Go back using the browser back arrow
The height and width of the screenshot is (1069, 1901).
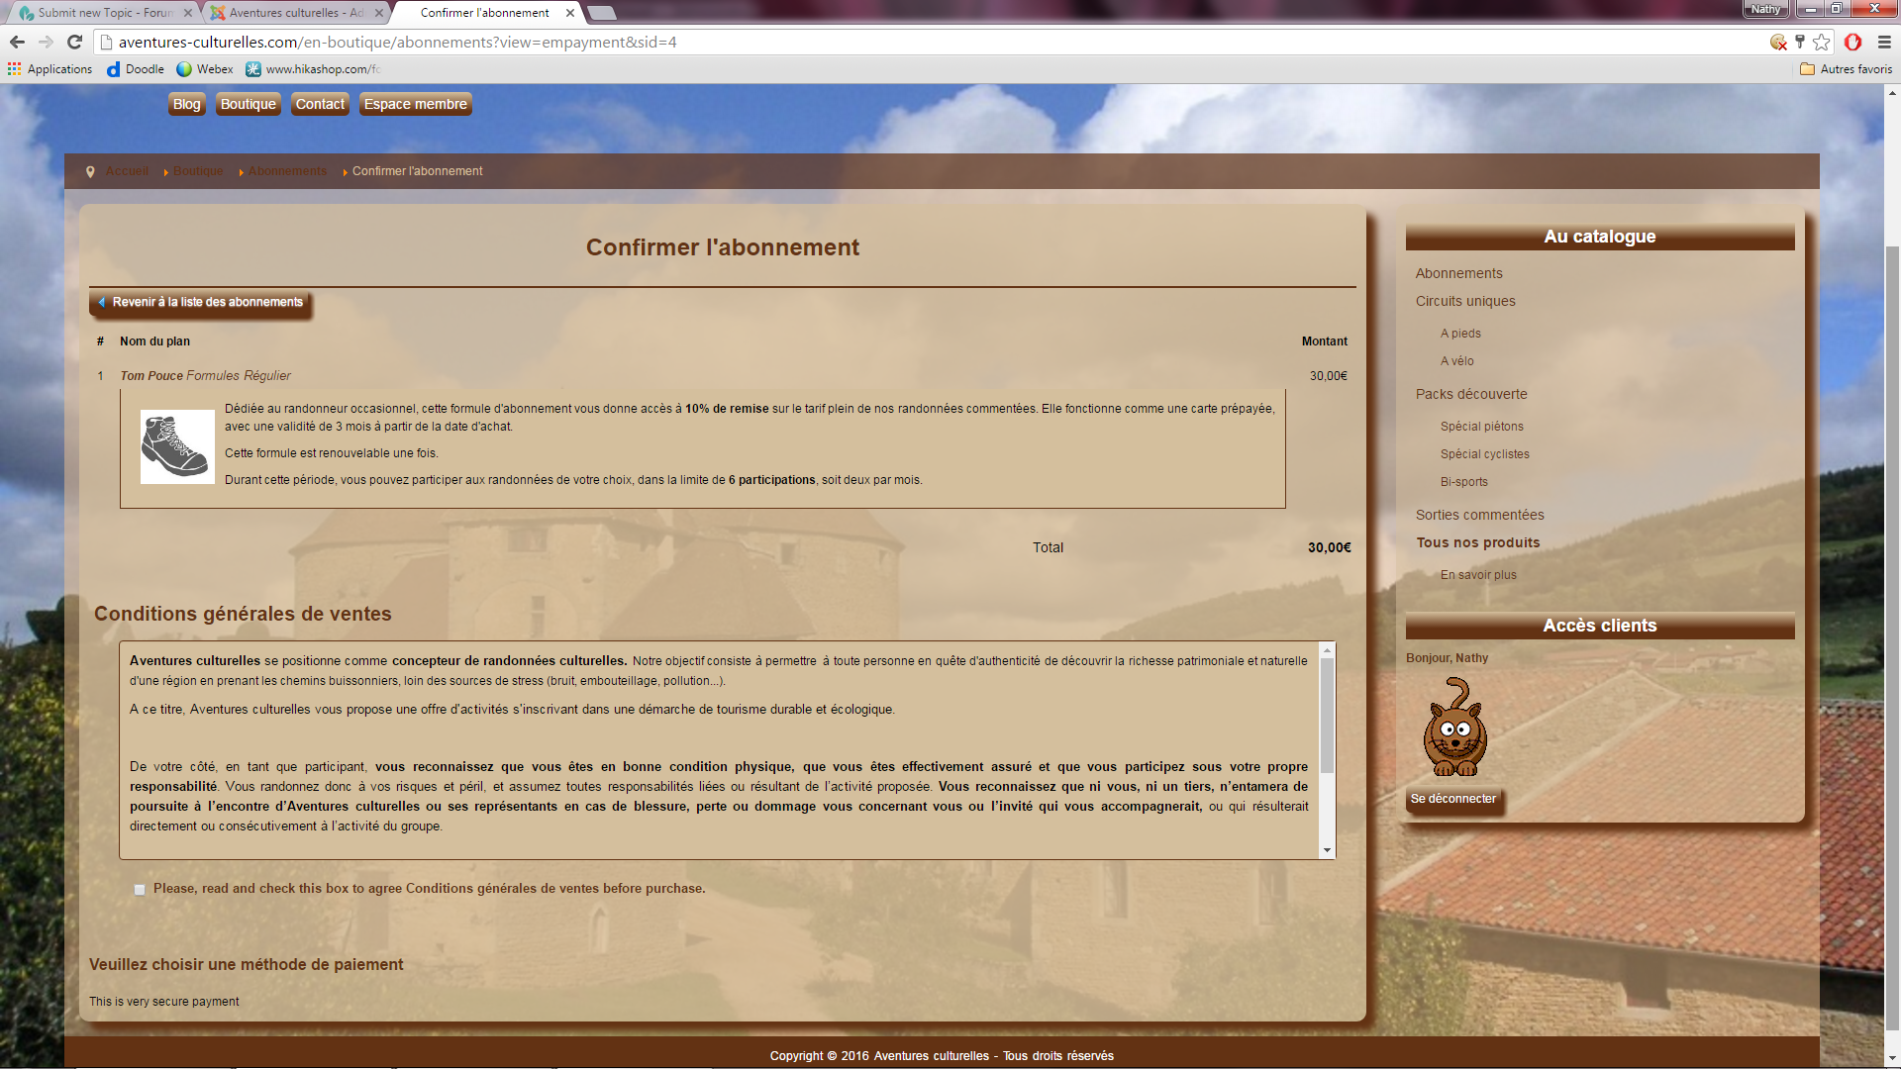(x=17, y=42)
